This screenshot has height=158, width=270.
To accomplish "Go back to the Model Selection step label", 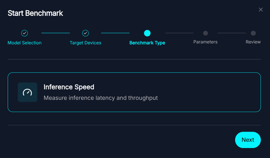I will tap(25, 43).
